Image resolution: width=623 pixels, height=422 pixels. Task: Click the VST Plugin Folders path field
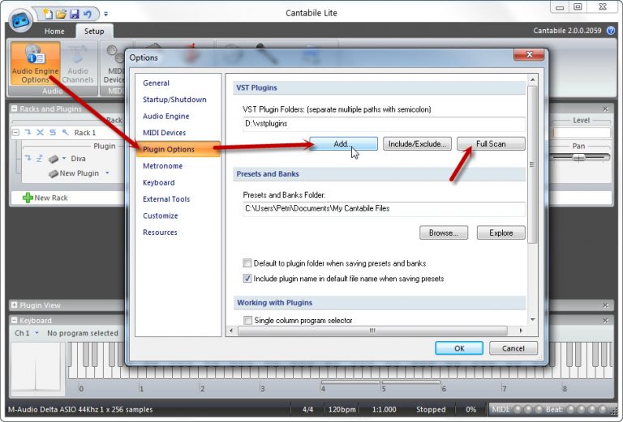[384, 124]
